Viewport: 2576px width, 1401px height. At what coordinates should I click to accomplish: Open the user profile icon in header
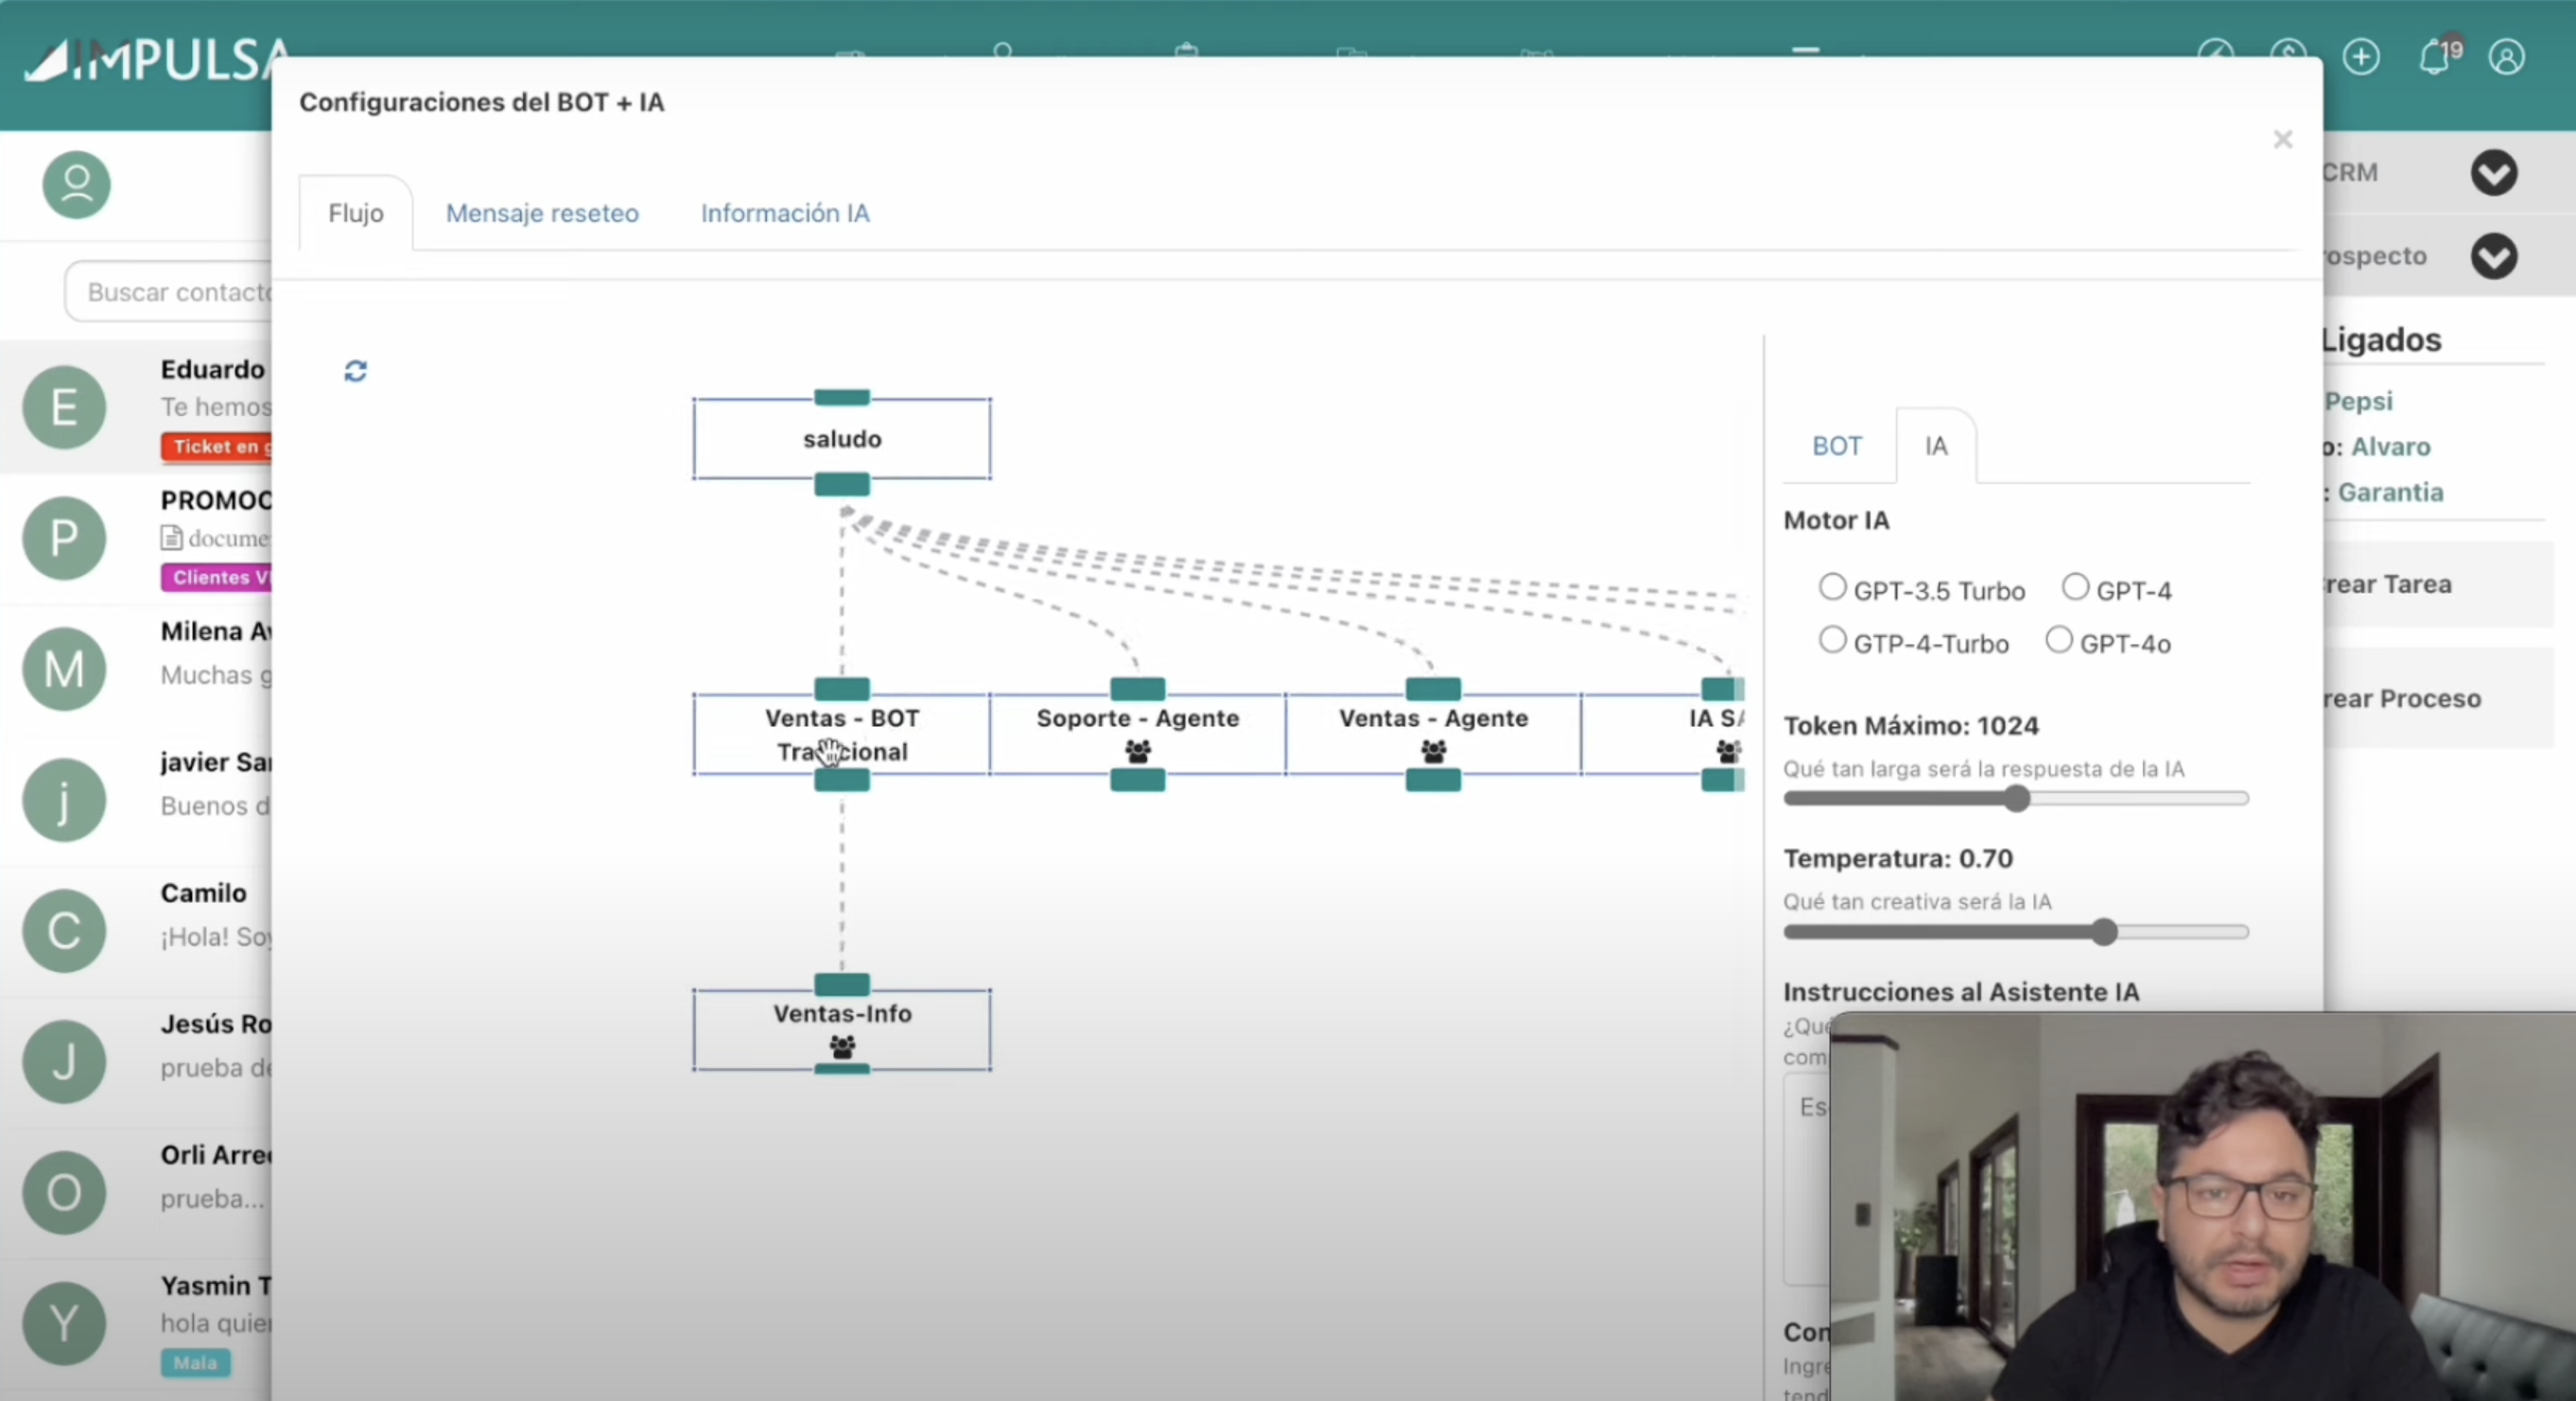2507,57
